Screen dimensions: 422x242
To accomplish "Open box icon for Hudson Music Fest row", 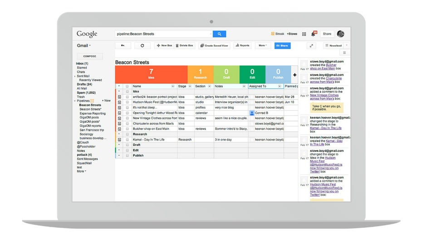I will [x=119, y=102].
